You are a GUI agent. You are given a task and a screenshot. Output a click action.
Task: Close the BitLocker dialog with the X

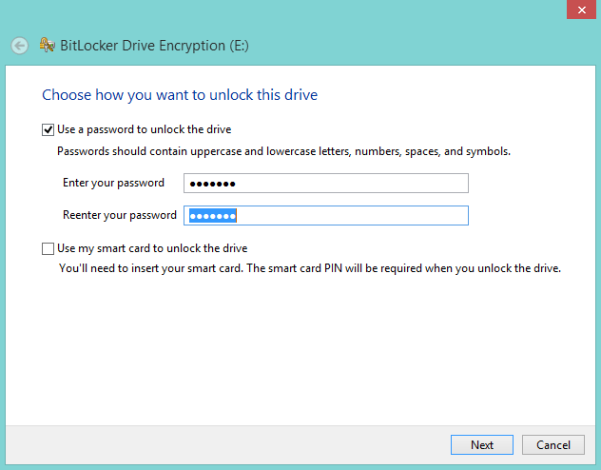[x=581, y=10]
